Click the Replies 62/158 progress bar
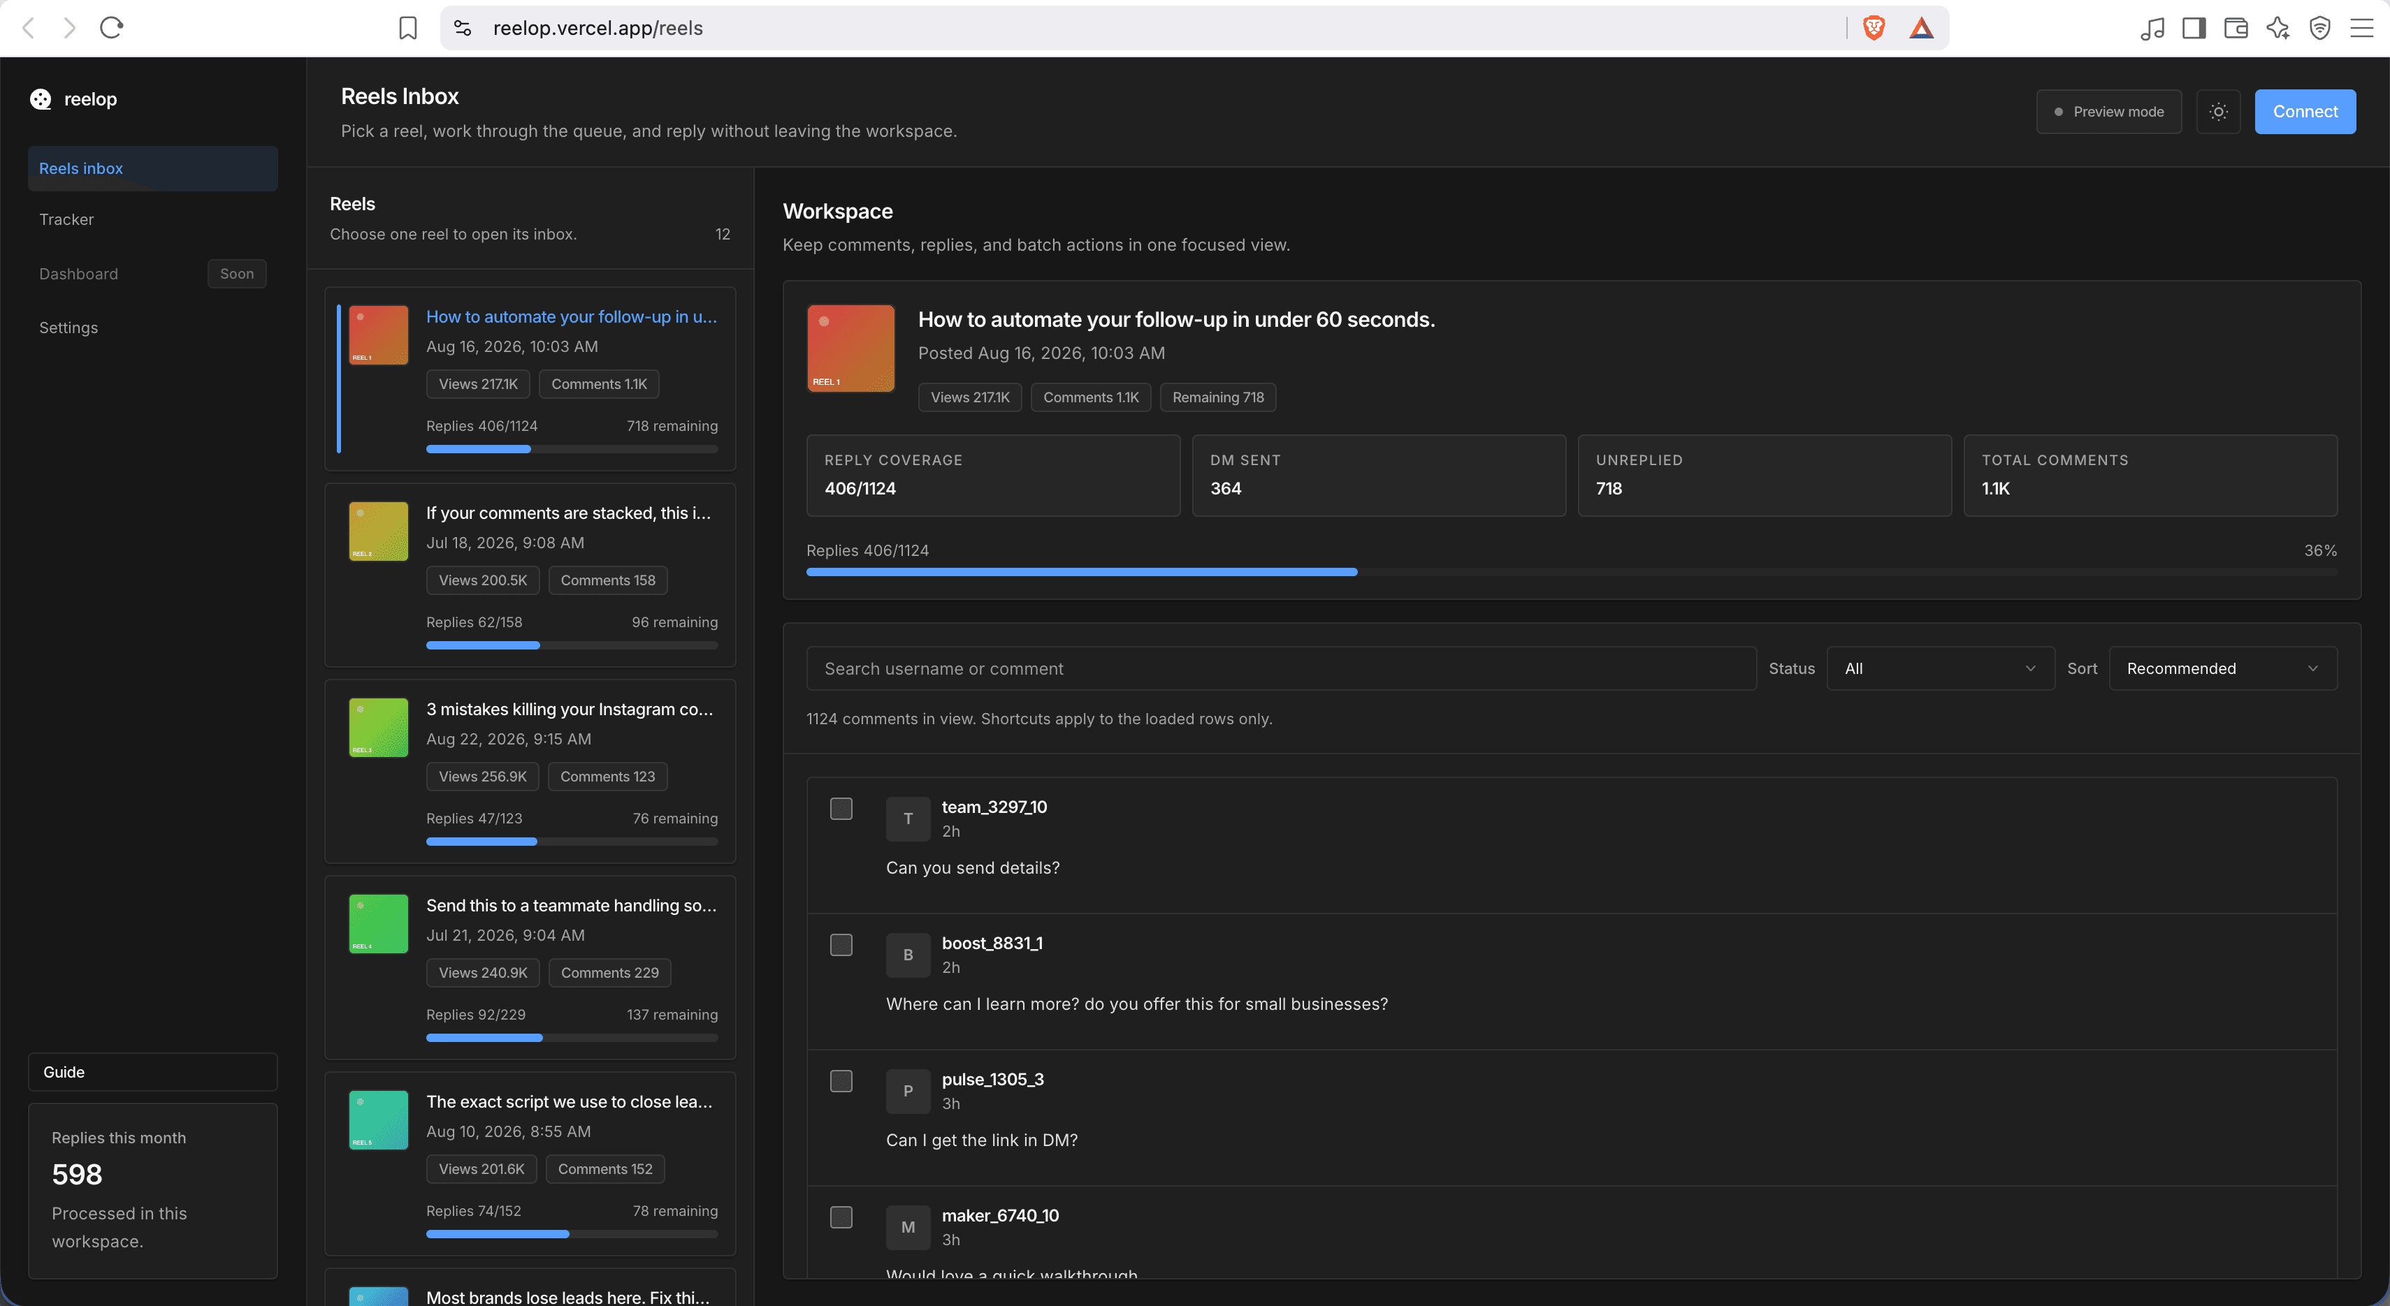Viewport: 2390px width, 1306px height. coord(572,645)
